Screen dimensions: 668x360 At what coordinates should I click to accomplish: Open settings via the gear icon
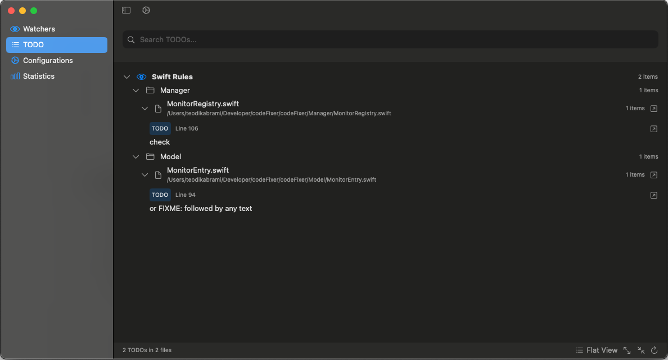pos(146,10)
